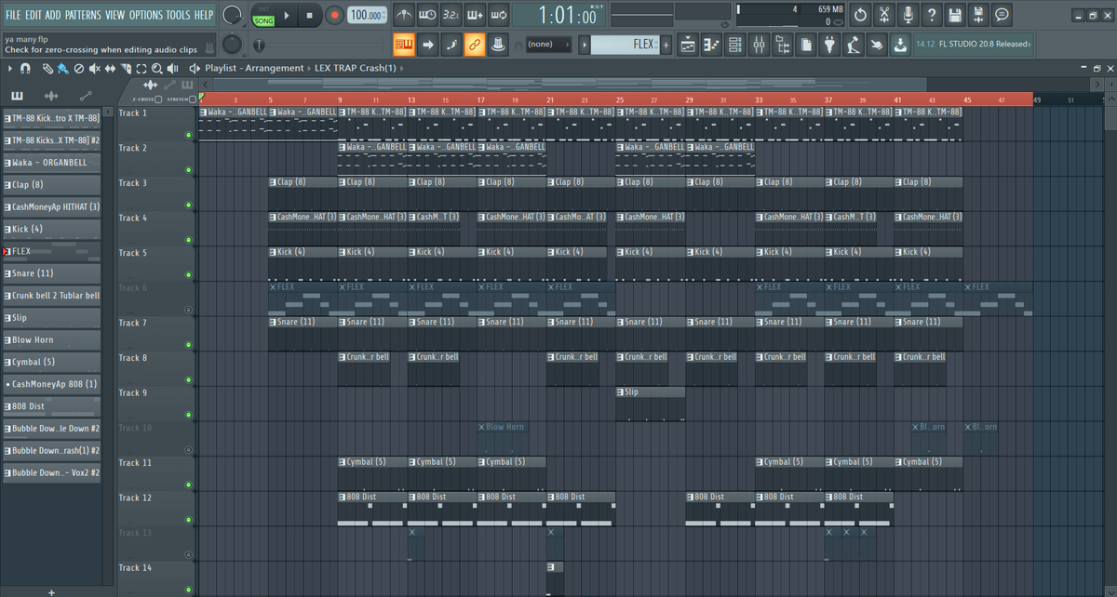1117x597 pixels.
Task: Open help via the question mark icon
Action: 932,13
